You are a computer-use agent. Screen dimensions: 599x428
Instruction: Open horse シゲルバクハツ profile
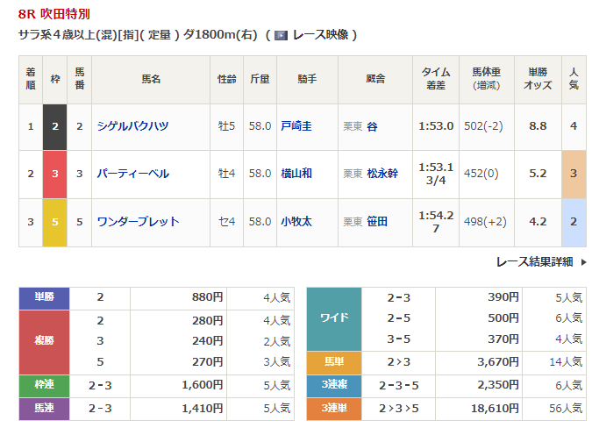pyautogui.click(x=132, y=126)
